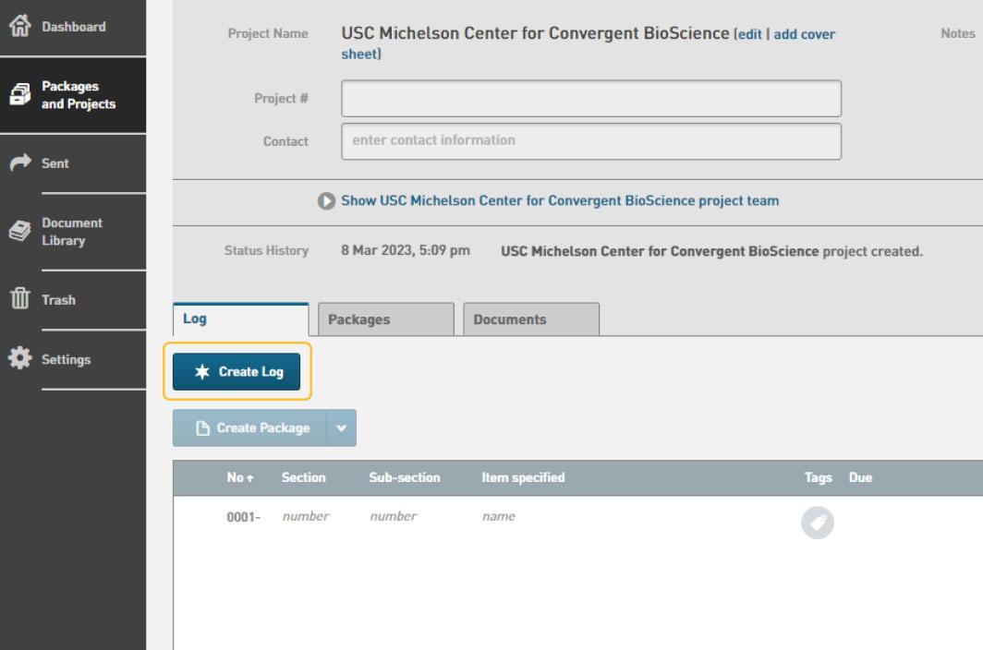The height and width of the screenshot is (650, 983).
Task: Click the Section number cell in row 0001
Action: click(305, 516)
